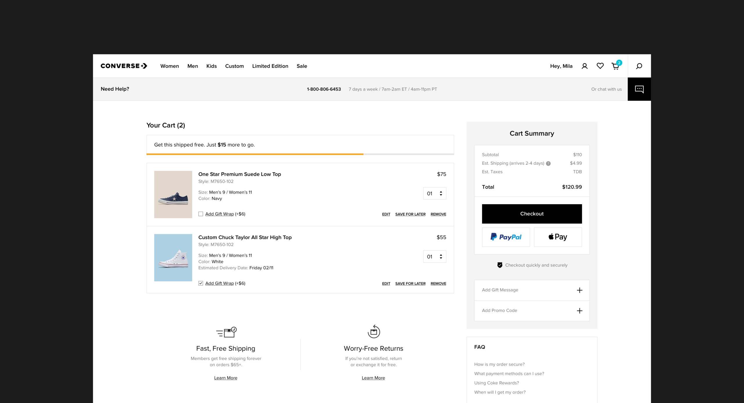Open the Limited Edition menu

click(270, 66)
